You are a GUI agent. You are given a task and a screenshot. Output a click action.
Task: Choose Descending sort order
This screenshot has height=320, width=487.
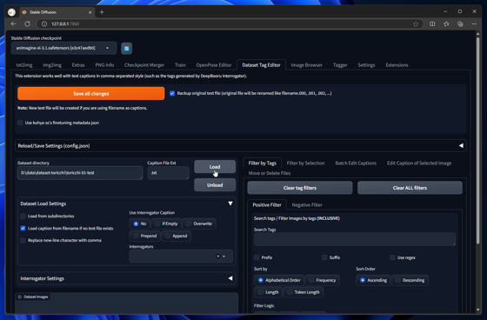pos(410,280)
